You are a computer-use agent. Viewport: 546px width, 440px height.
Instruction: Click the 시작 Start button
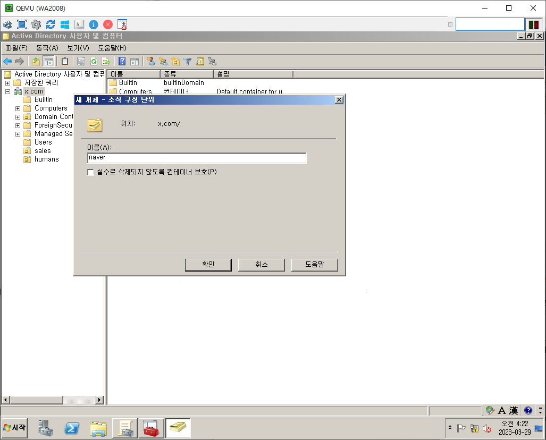pyautogui.click(x=15, y=428)
